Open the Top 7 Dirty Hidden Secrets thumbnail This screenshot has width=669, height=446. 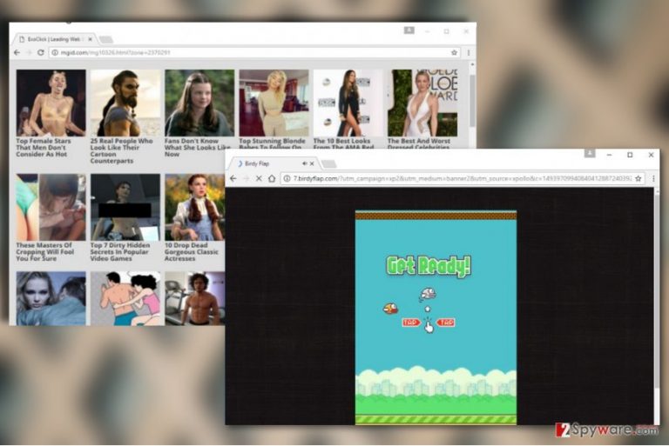click(125, 207)
